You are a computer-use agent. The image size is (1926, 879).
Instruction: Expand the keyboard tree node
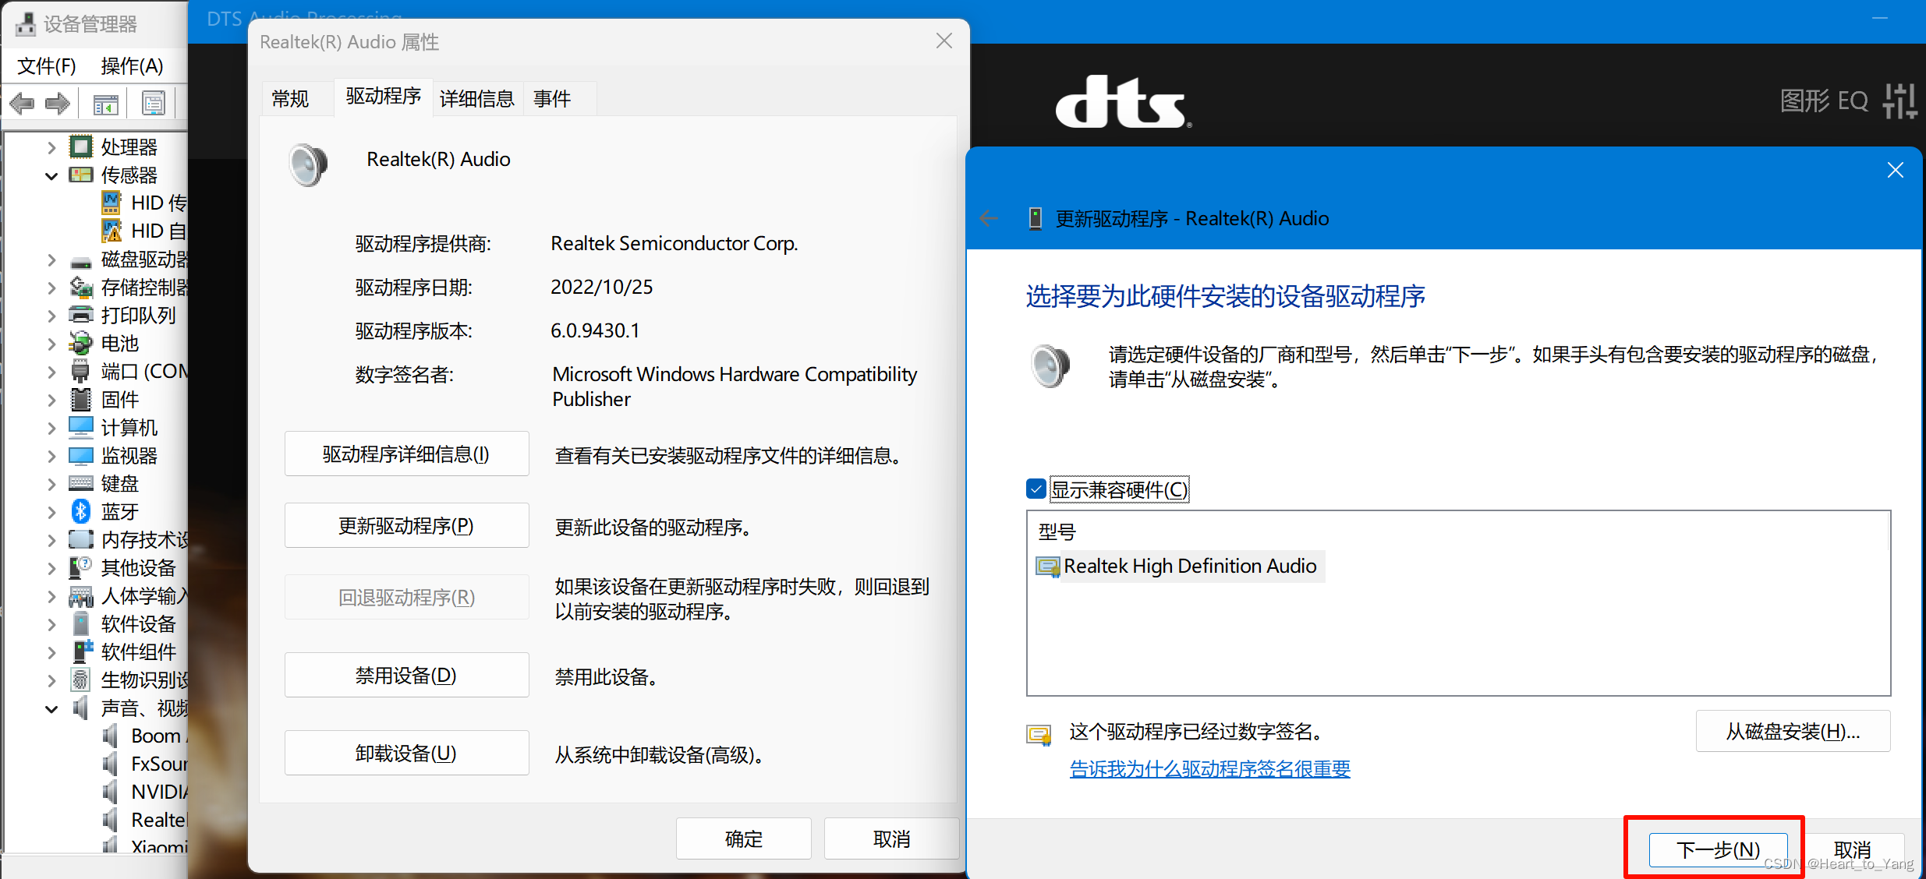pyautogui.click(x=51, y=484)
